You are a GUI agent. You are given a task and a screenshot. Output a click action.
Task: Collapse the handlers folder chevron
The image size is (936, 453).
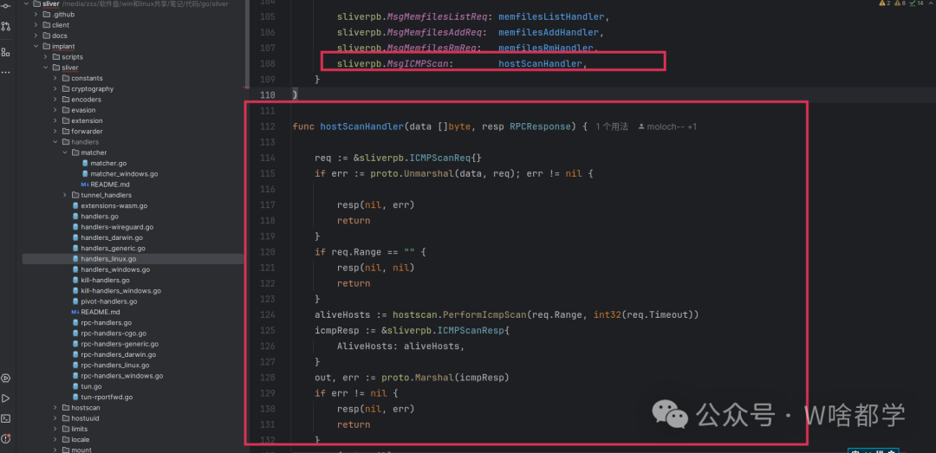coord(55,142)
